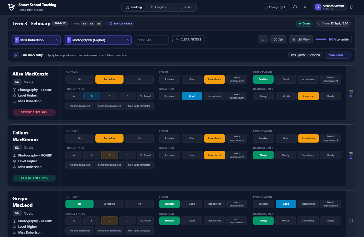Click the 100% complete progress bar

(321, 39)
